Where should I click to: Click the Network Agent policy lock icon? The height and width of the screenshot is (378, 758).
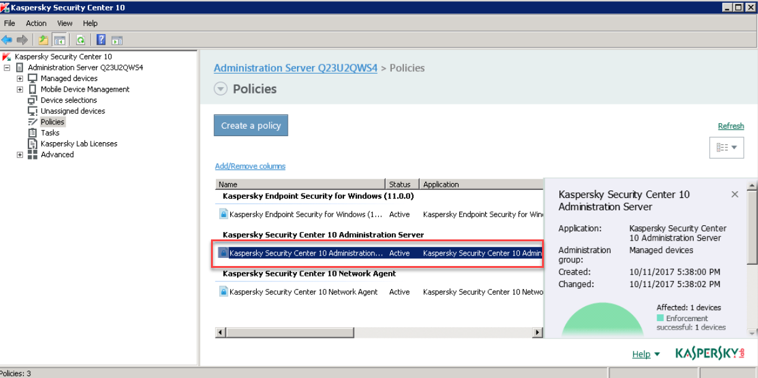pos(224,291)
